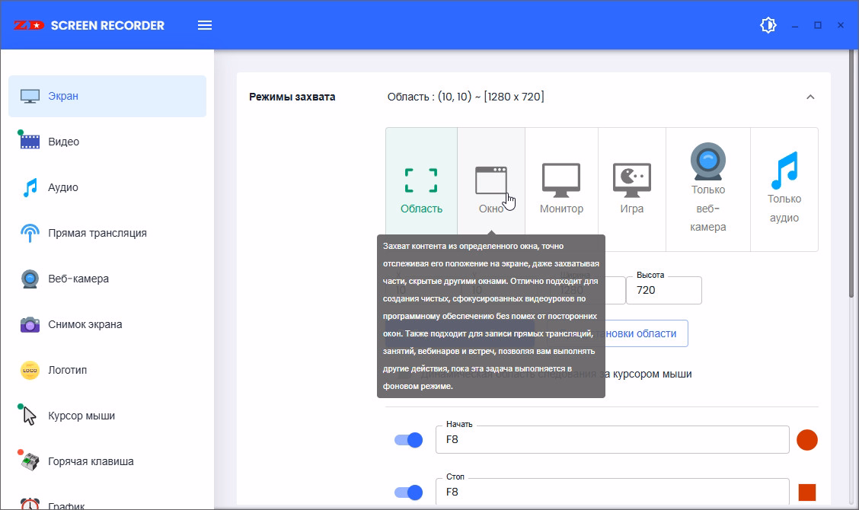Open the hamburger menu icon

click(x=205, y=25)
